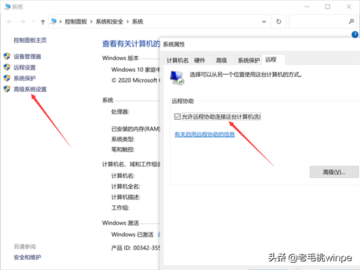Viewport: 360px width, 270px height.
Task: Toggle 允许远程协助连接这台计算机 checkbox
Action: point(177,117)
